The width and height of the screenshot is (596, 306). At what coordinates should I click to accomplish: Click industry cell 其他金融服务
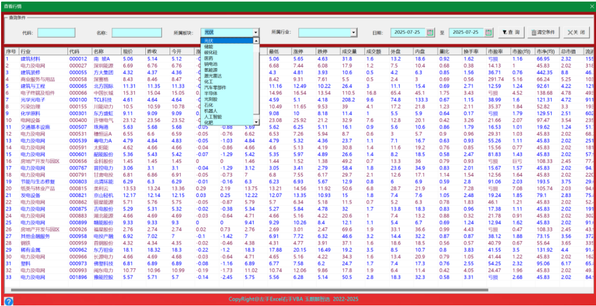[x=35, y=236]
